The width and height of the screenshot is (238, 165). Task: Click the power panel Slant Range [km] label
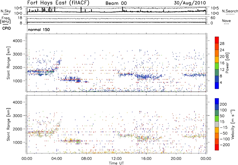(x=8, y=63)
